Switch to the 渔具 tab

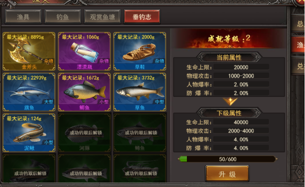(23, 17)
